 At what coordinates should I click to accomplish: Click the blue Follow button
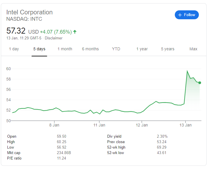(x=187, y=15)
